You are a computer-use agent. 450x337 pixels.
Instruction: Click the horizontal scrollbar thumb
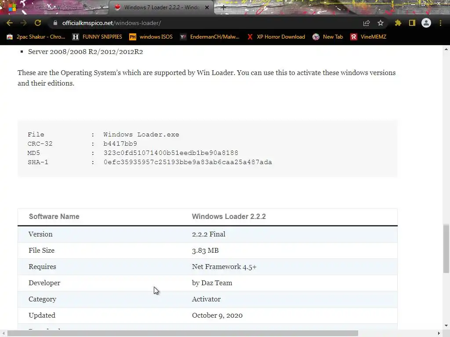[182, 333]
